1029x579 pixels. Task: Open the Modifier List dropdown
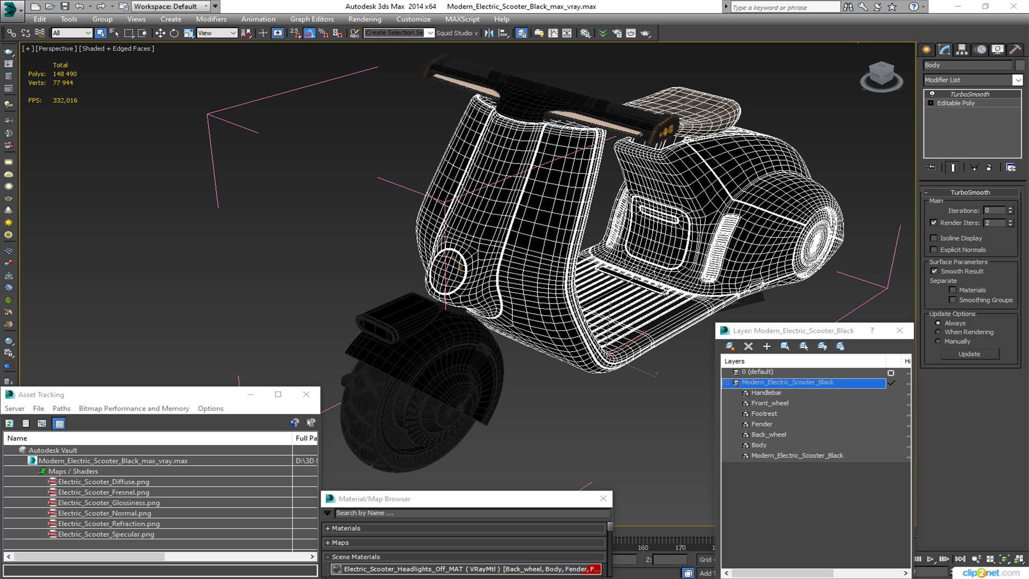(1017, 80)
